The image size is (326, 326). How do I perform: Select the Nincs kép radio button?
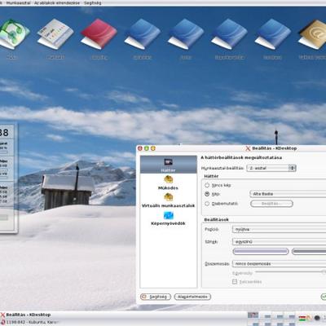(207, 185)
